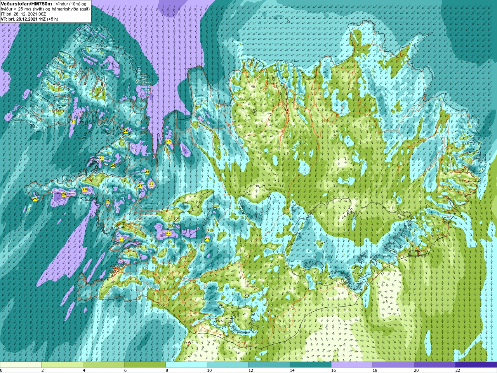This screenshot has height=373, width=497.
Task: Choose the 12–14 m/s medium teal legend swatch
Action: pyautogui.click(x=269, y=365)
